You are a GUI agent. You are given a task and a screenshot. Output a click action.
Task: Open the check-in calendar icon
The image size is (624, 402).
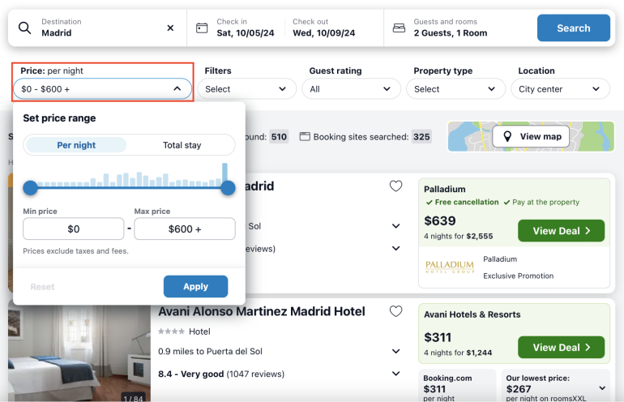point(202,28)
